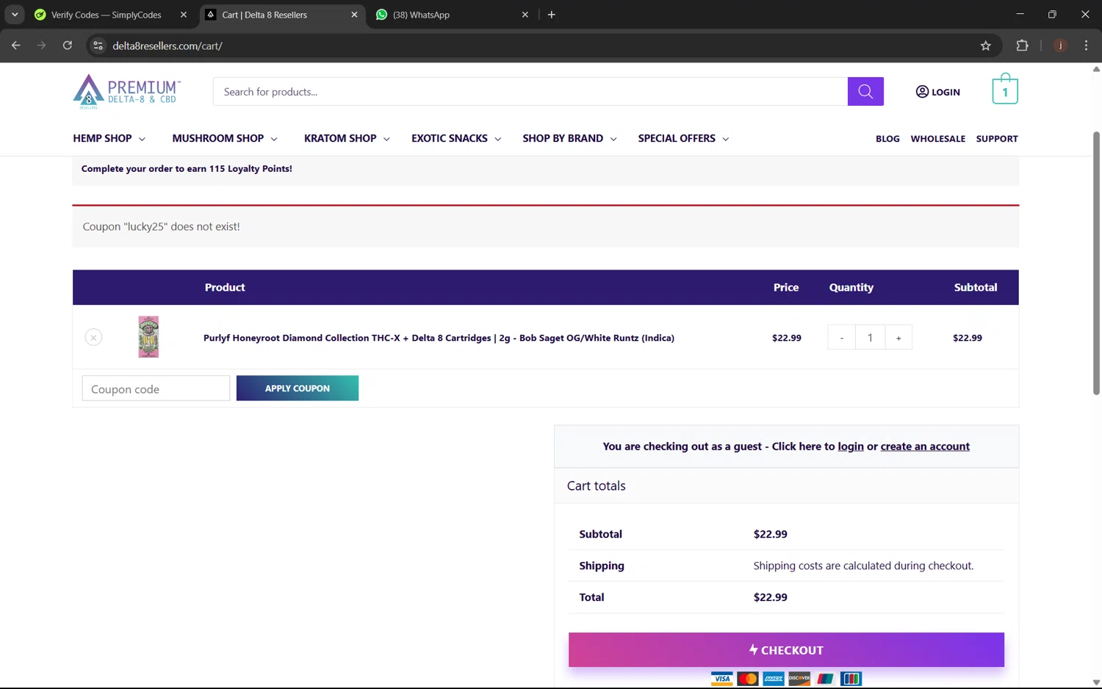The width and height of the screenshot is (1102, 689).
Task: Click the APPLY COUPON button
Action: pos(298,389)
